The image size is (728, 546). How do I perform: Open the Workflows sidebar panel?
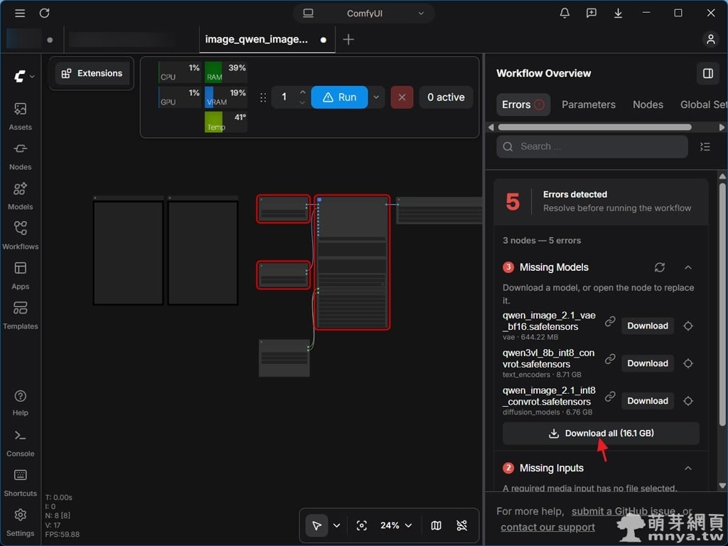click(20, 235)
